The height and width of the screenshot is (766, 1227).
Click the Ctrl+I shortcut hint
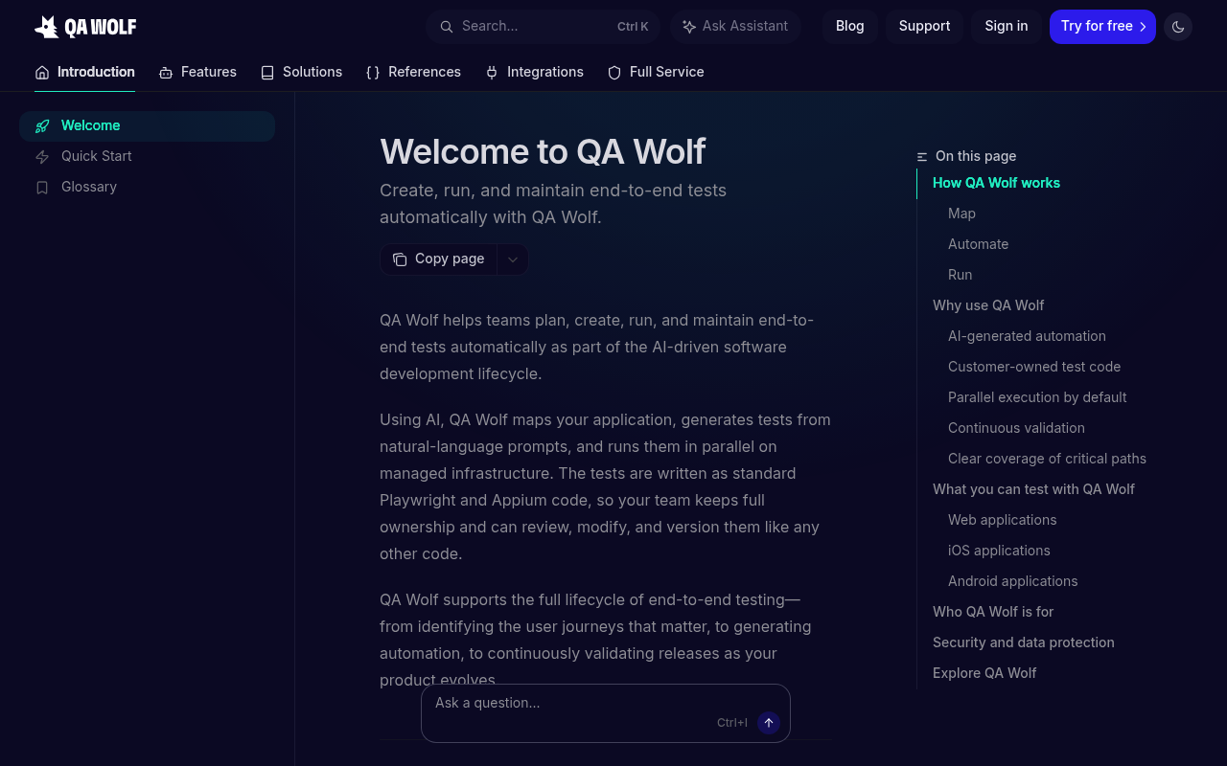732,723
